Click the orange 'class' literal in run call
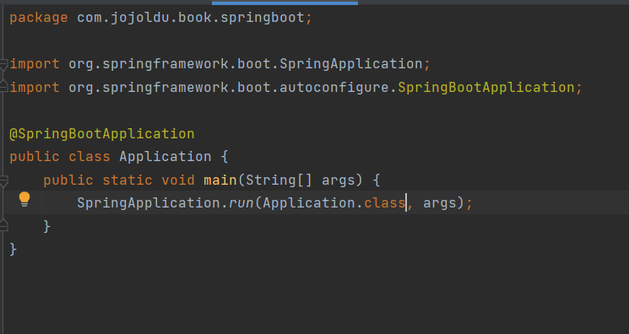Viewport: 629px width, 334px height. click(384, 203)
